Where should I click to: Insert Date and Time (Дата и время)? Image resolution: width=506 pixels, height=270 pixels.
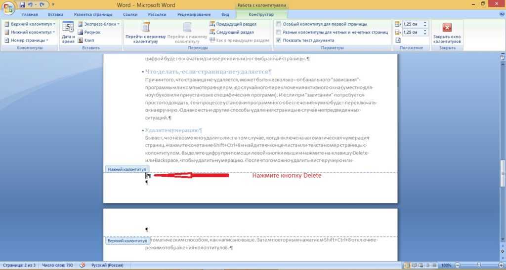pyautogui.click(x=68, y=32)
